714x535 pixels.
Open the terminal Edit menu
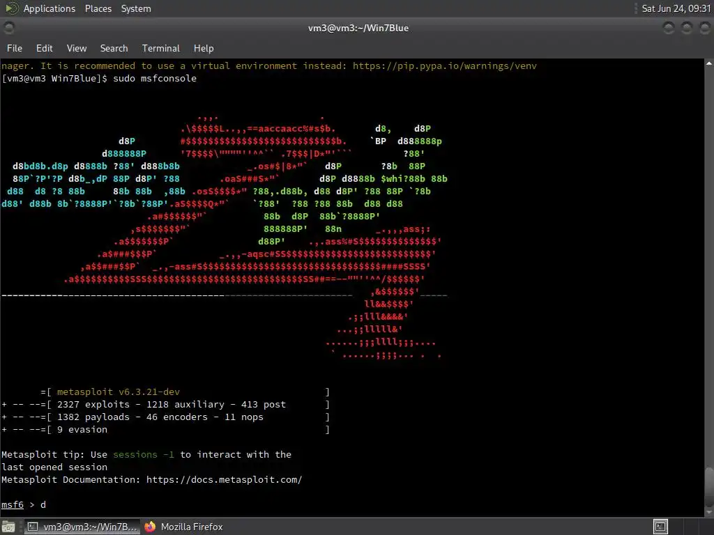click(44, 48)
